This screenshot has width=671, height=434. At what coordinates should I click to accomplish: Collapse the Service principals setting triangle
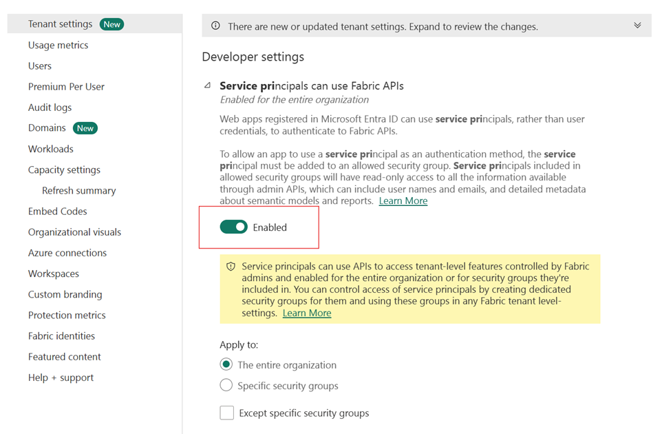(208, 85)
